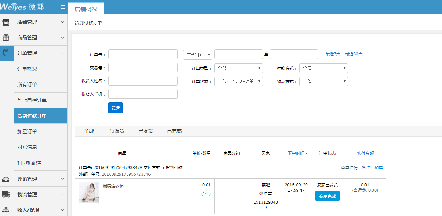Open the 订单类型 dropdown
442x216 pixels.
tap(239, 68)
